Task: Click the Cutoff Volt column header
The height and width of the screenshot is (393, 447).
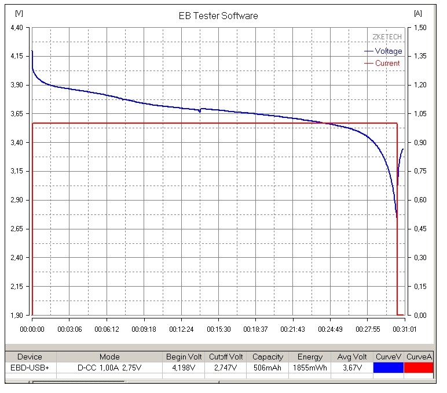Action: (x=226, y=357)
